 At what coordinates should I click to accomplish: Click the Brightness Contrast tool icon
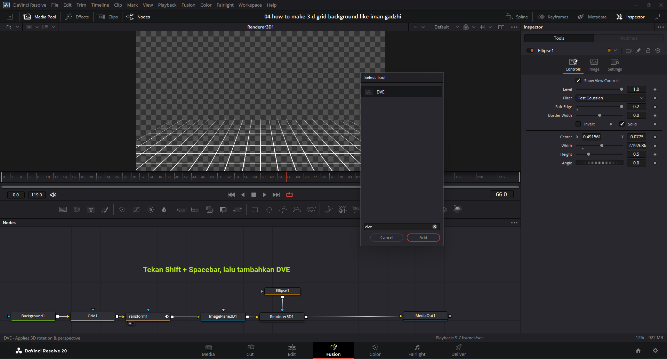151,210
